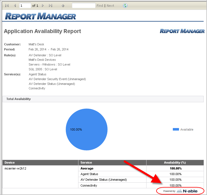Click the N-able logo in the footer

187,191
